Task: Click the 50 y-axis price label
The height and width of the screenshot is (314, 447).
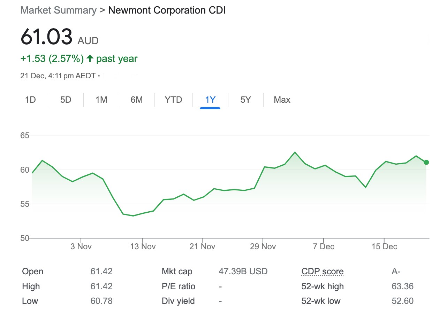Action: [x=25, y=238]
